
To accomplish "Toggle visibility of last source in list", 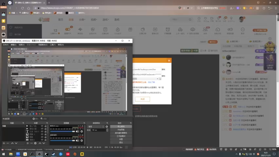I will pyautogui.click(x=42, y=140).
